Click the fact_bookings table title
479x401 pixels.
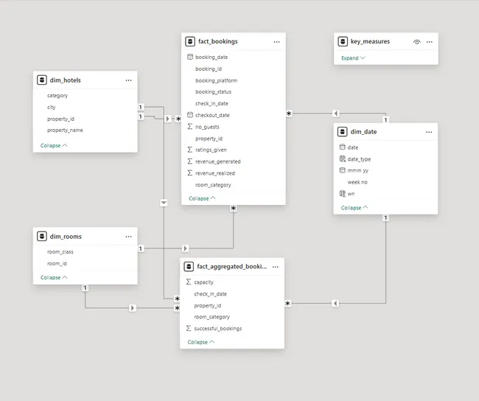click(x=218, y=41)
